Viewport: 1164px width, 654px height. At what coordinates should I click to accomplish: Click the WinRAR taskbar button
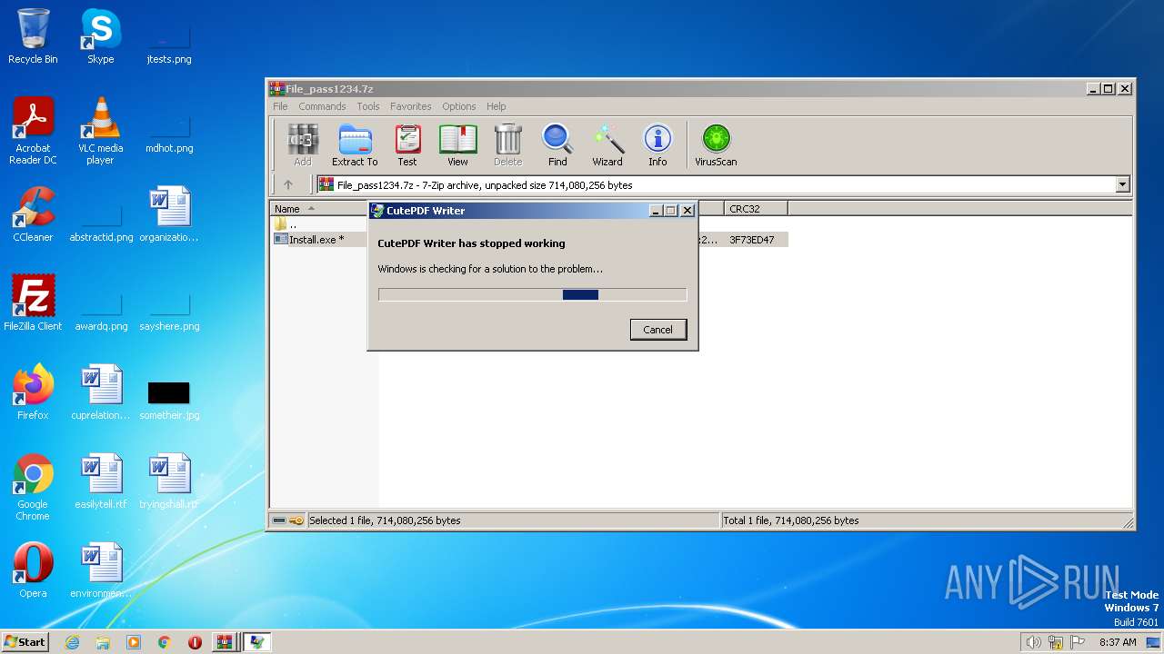tap(225, 642)
